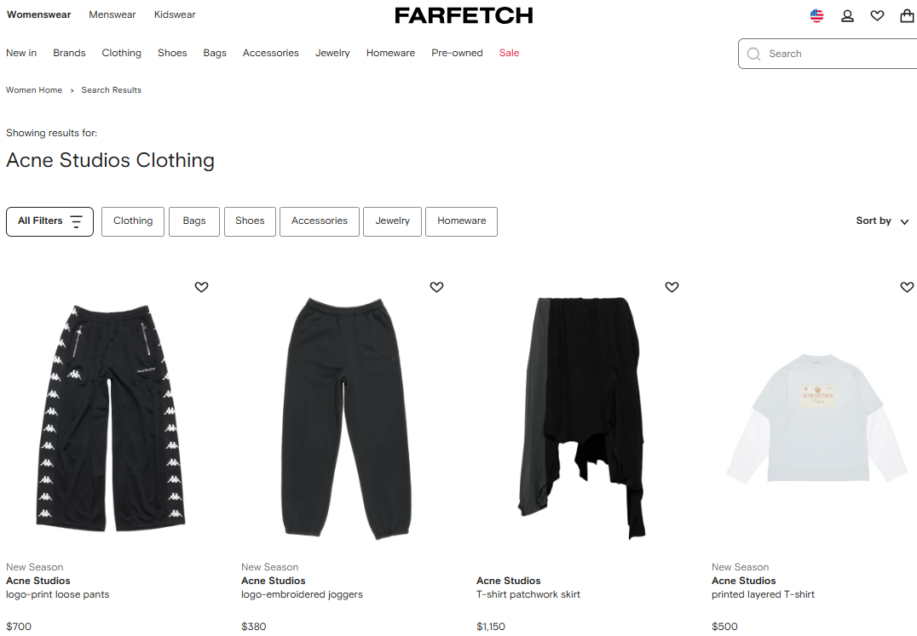Open the Sale menu item
This screenshot has width=917, height=636.
pyautogui.click(x=509, y=53)
